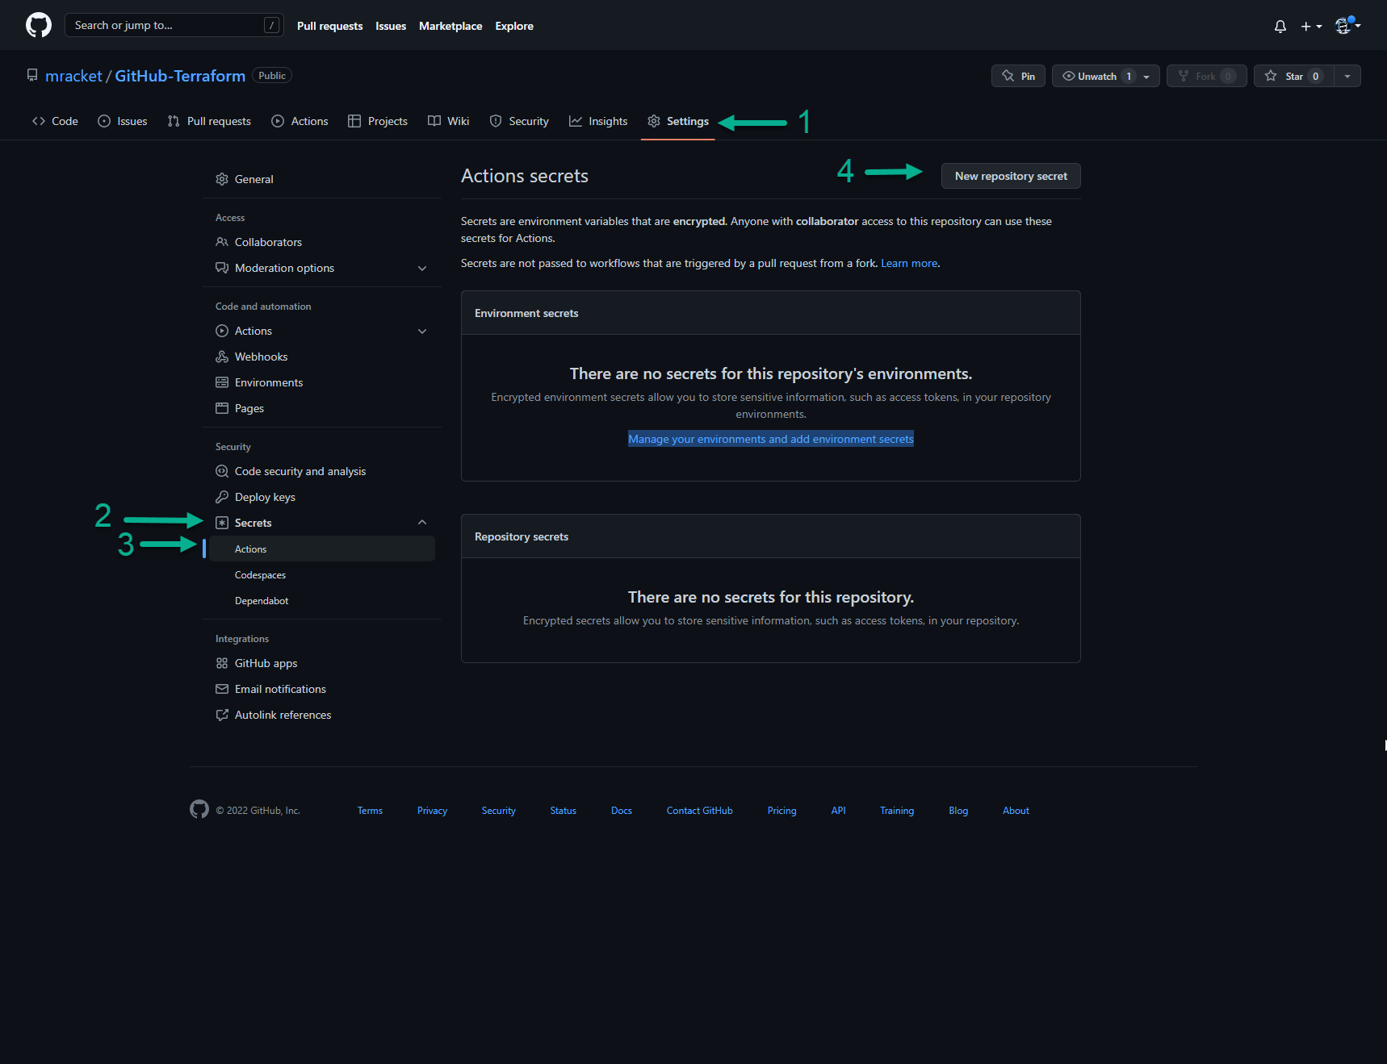Image resolution: width=1387 pixels, height=1064 pixels.
Task: Go to Issues in top header
Action: [391, 26]
